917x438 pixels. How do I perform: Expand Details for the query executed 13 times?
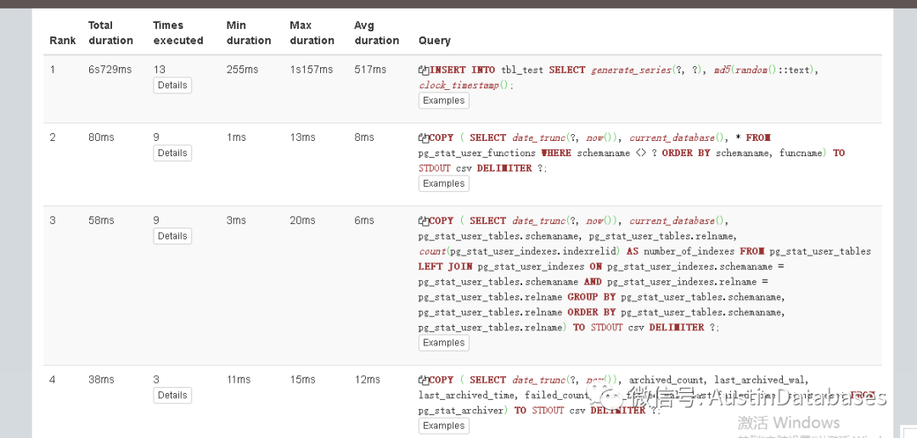(172, 86)
